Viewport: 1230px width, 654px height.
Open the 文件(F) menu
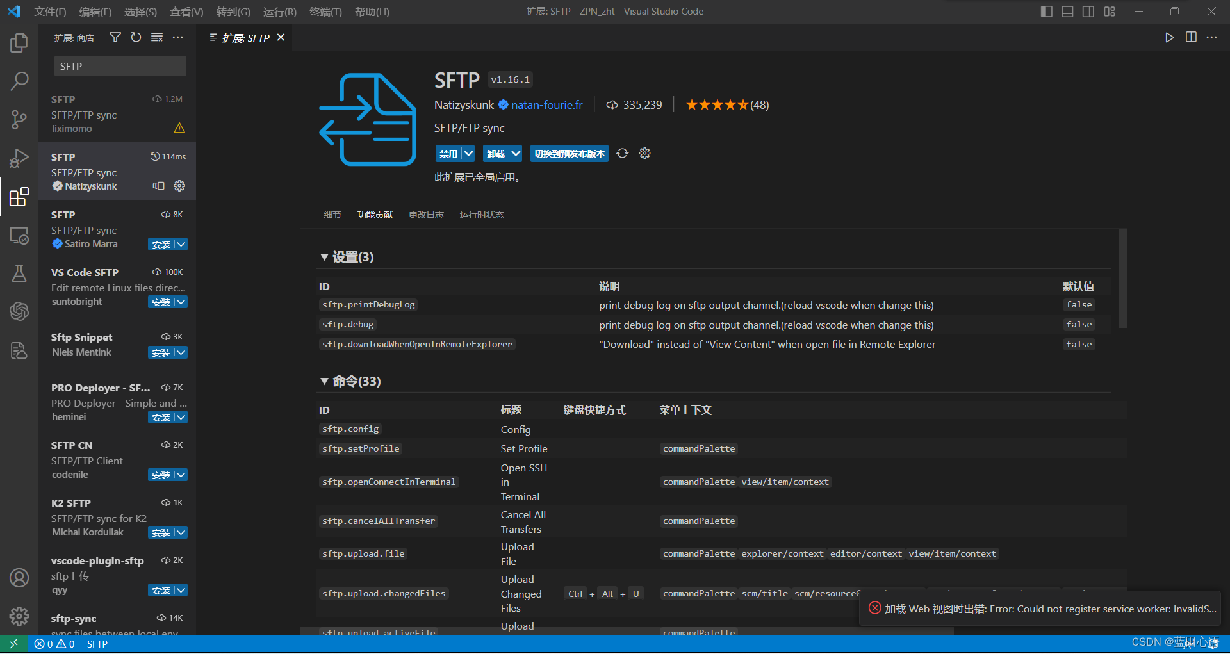[51, 12]
